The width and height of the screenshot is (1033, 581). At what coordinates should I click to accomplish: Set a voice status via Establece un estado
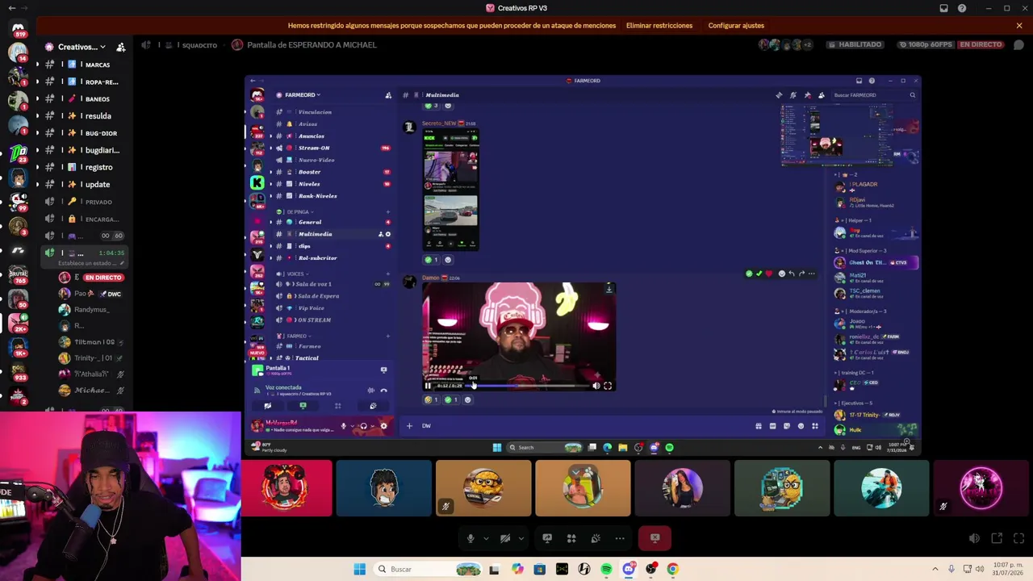90,263
